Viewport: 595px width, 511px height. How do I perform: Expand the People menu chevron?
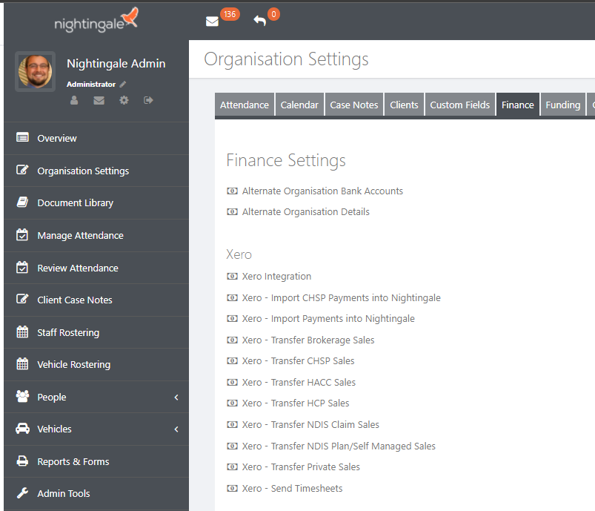(176, 398)
